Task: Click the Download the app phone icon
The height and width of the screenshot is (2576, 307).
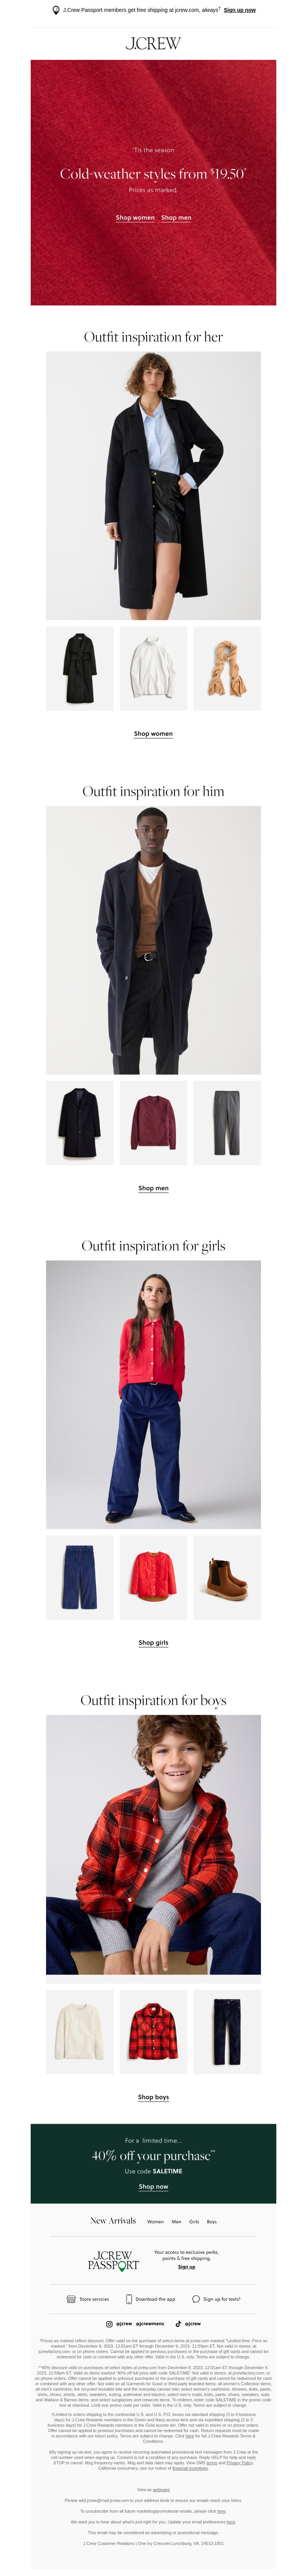Action: 128,2299
